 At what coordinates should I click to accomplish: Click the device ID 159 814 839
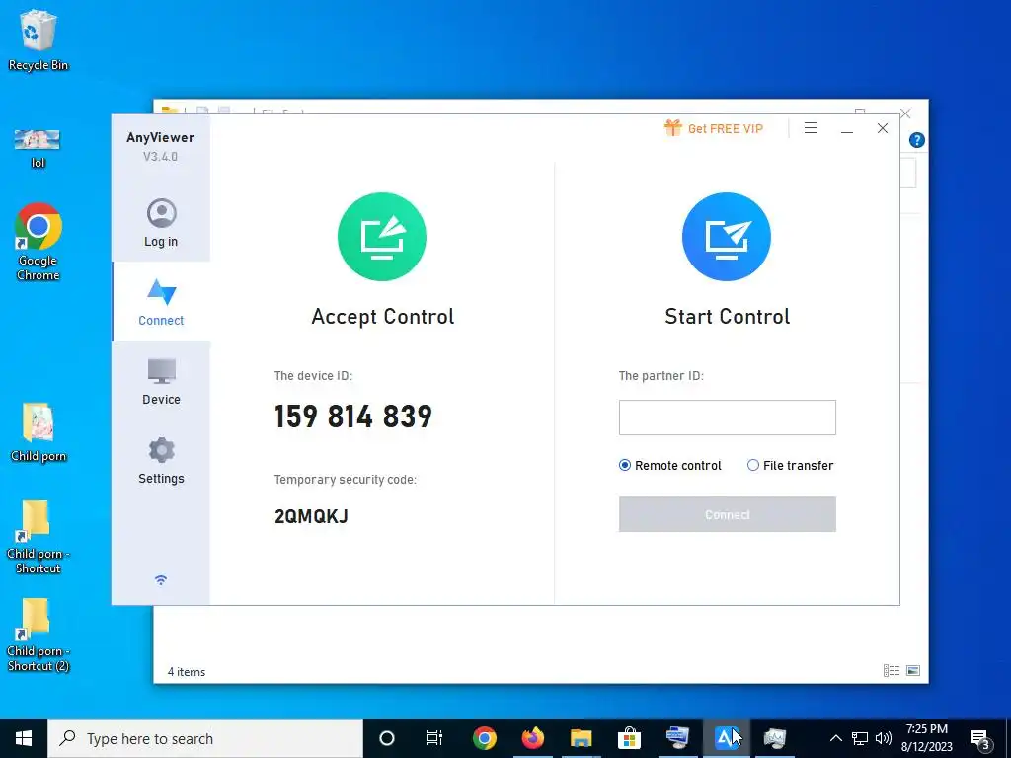point(353,417)
